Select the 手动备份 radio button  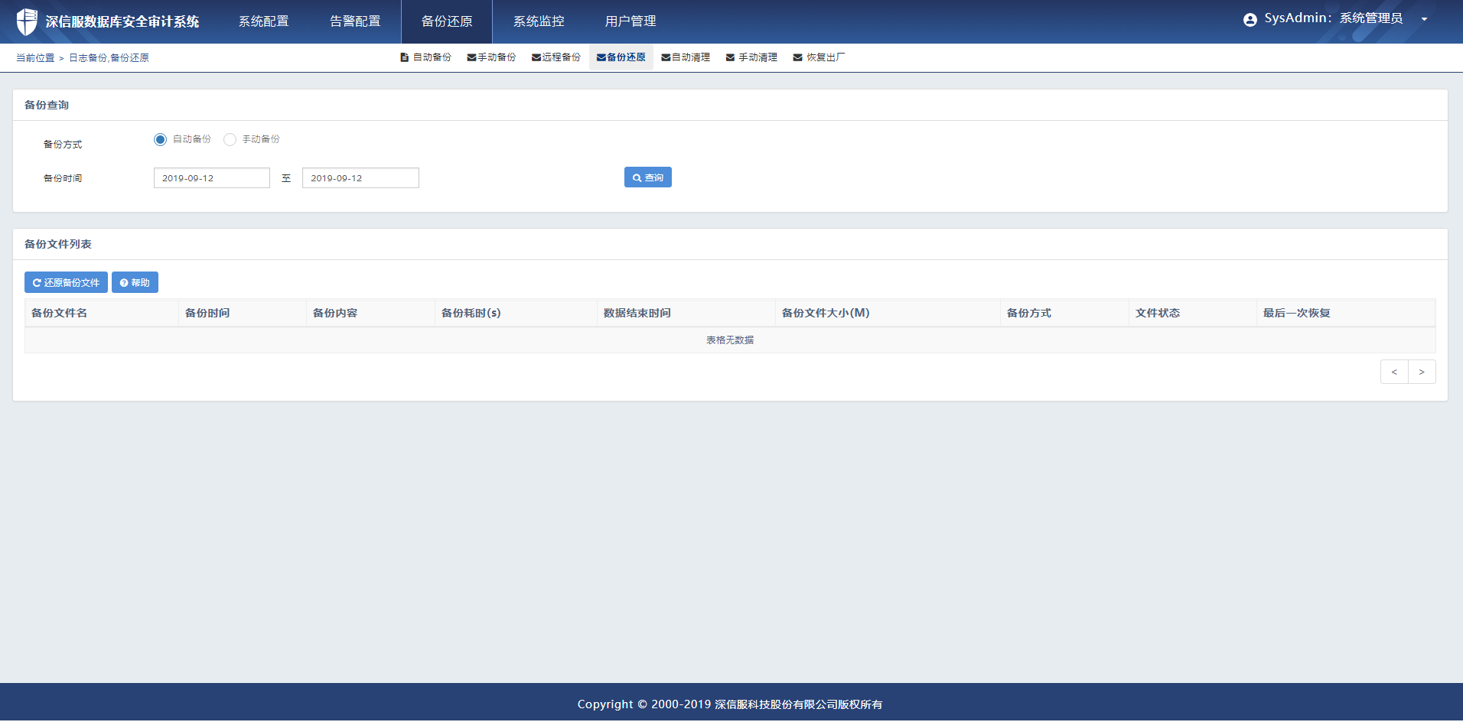click(x=230, y=139)
